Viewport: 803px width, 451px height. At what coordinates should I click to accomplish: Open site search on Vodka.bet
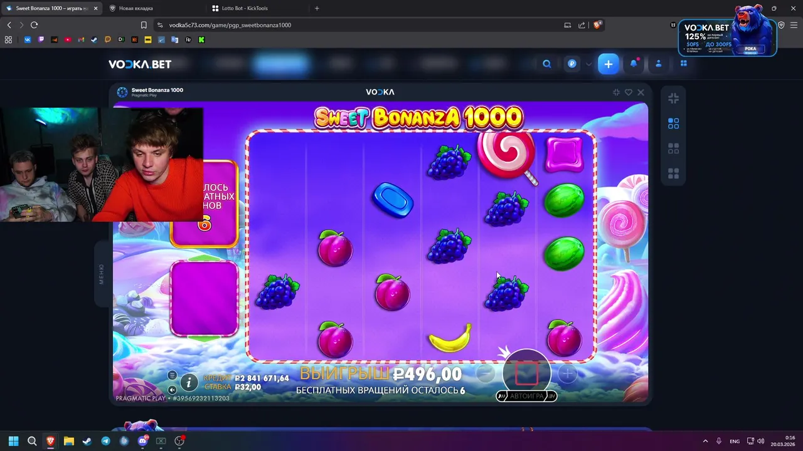(547, 64)
